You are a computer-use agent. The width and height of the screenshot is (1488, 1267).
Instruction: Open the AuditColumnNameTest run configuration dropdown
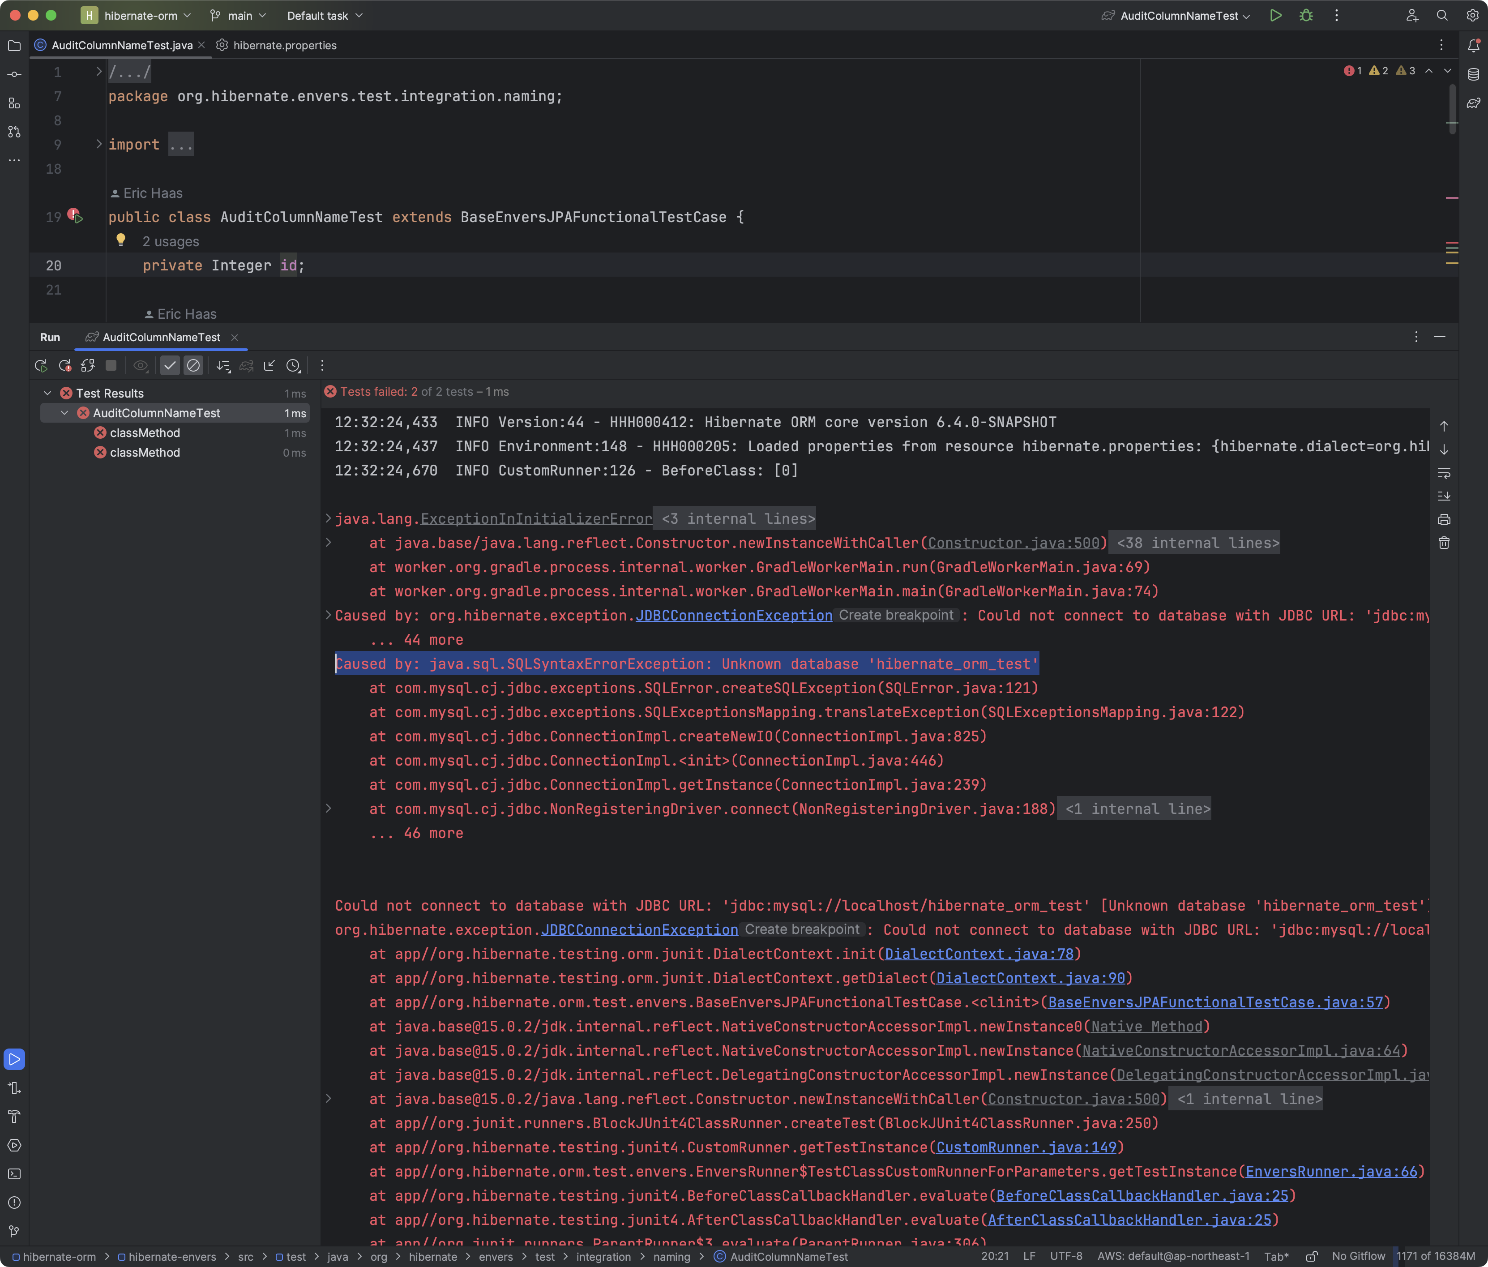tap(1179, 16)
